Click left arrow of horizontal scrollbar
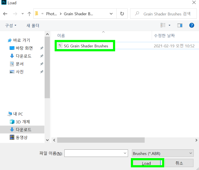This screenshot has height=170, width=199. click(54, 140)
